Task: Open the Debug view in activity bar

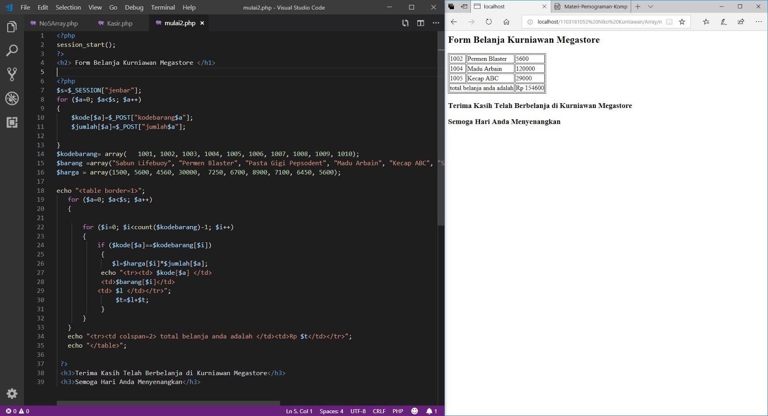Action: coord(12,98)
